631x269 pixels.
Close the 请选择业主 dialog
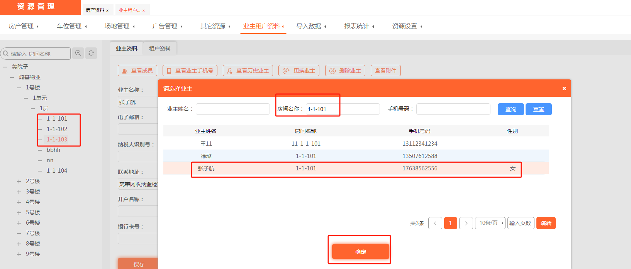(x=564, y=89)
